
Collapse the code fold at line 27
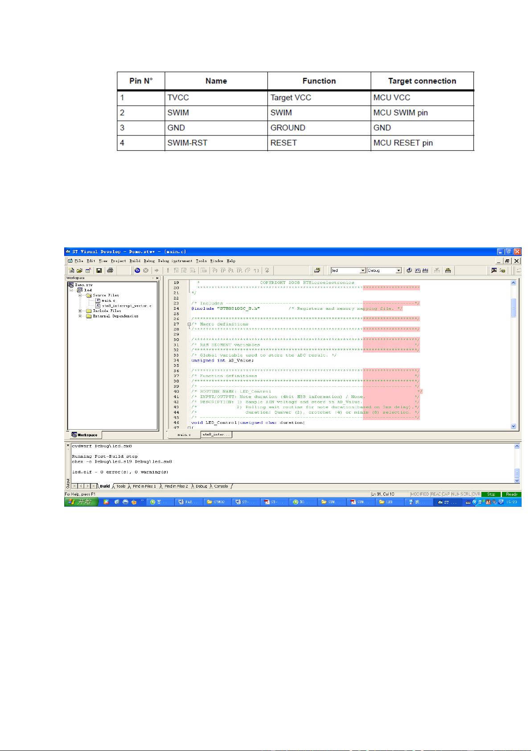189,324
